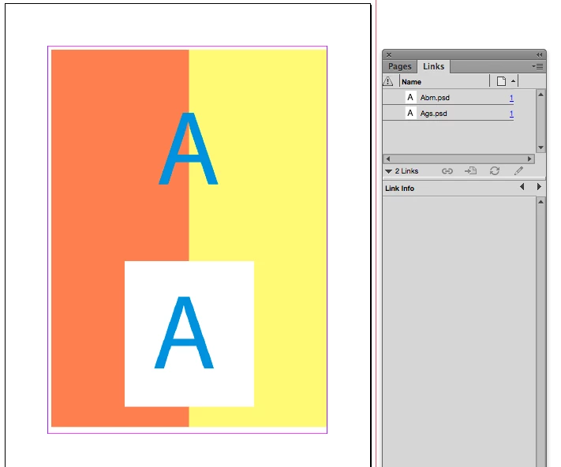Click links list scroll down arrow
Viewport: 561px width, 467px height.
(540, 148)
